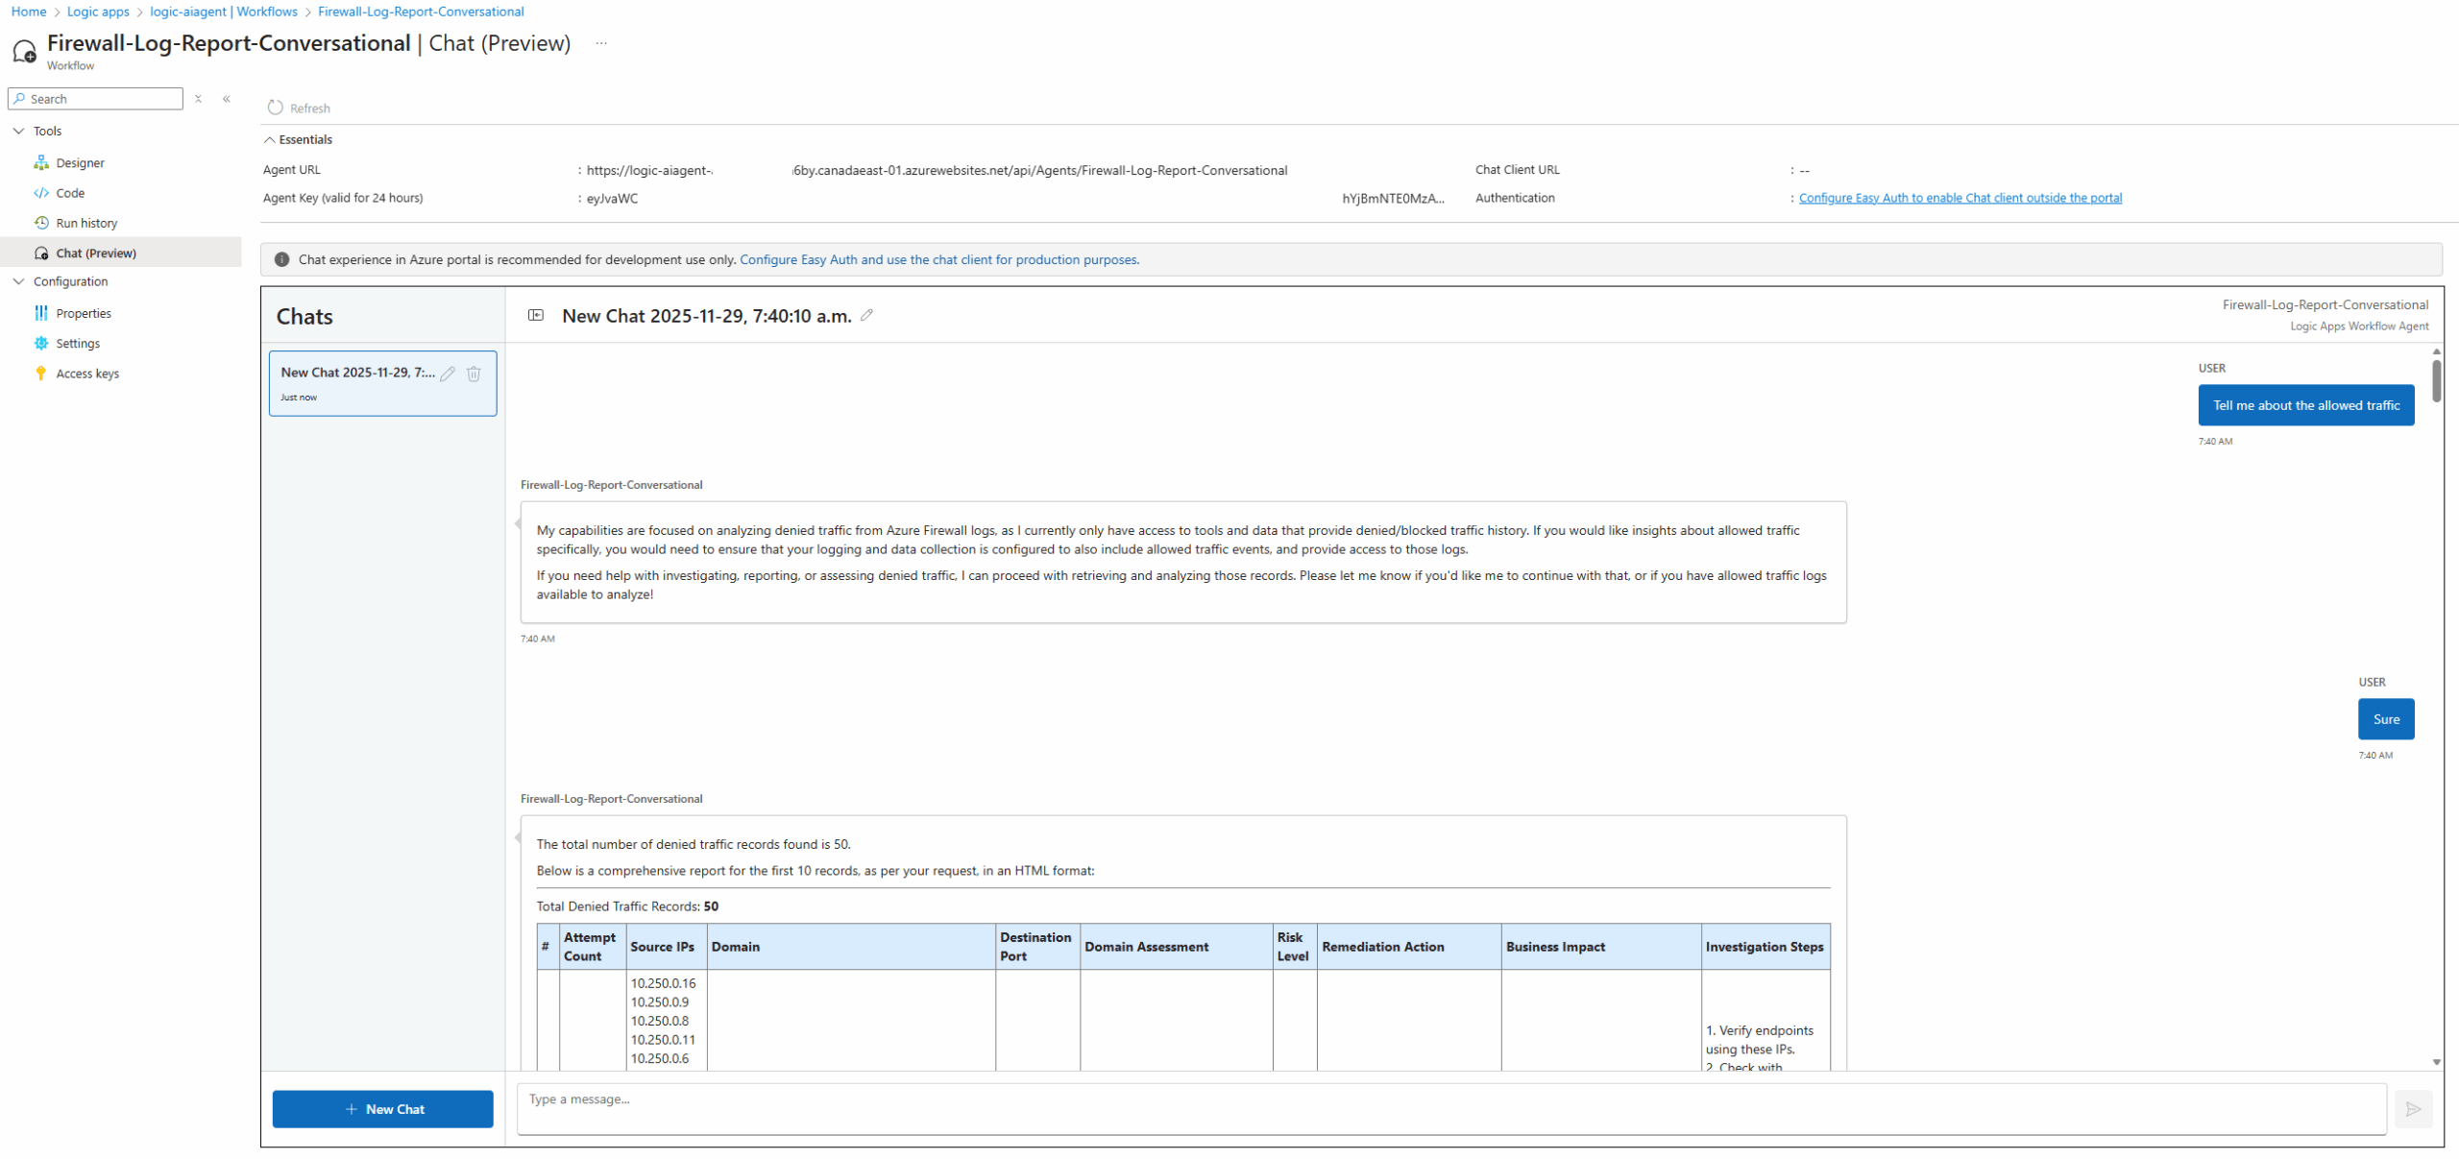Click the Logic apps breadcrumb
The width and height of the screenshot is (2459, 1159).
point(98,12)
